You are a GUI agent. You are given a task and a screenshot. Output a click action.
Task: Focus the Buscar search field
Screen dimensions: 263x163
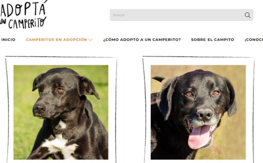tap(181, 15)
